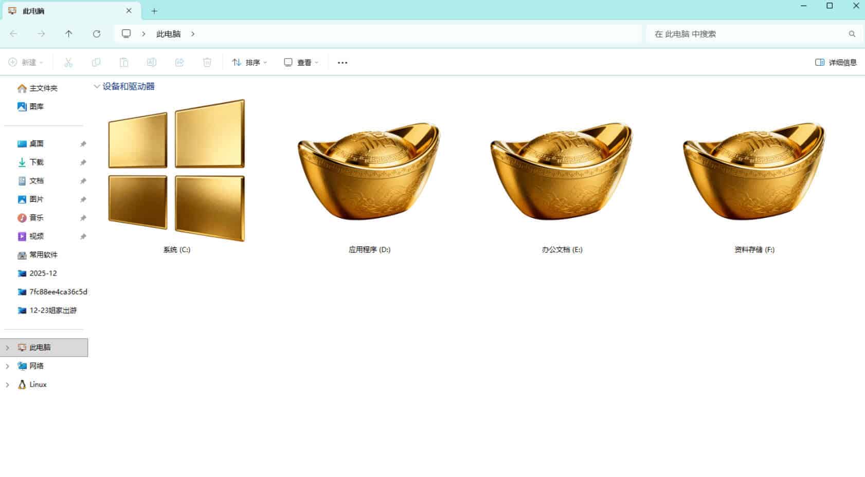Image resolution: width=865 pixels, height=477 pixels.
Task: Click the Refresh icon in the address bar
Action: pyautogui.click(x=97, y=33)
